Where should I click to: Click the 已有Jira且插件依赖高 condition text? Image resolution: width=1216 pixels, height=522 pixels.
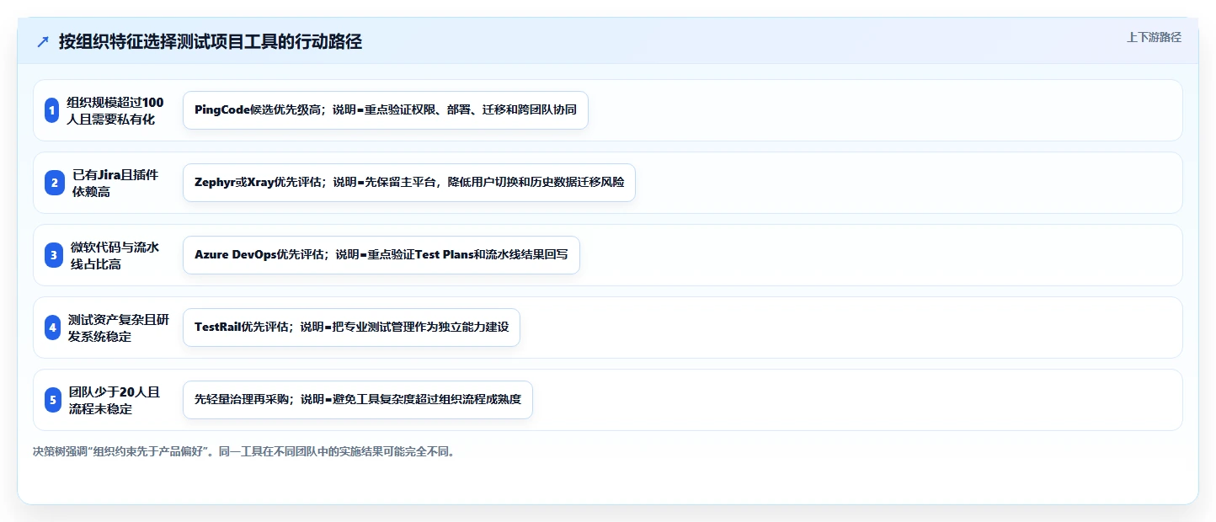pos(115,183)
